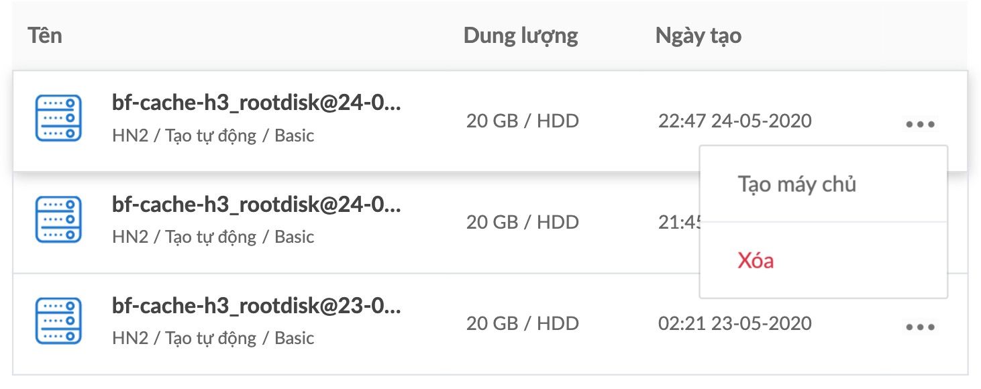This screenshot has height=389, width=981.
Task: Select the red "Xóa" menu option
Action: point(756,260)
